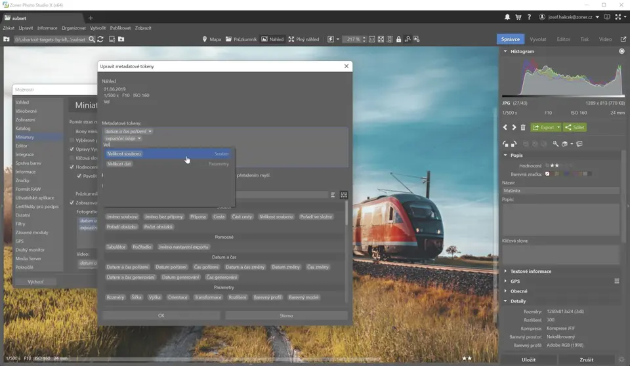This screenshot has height=366, width=630.
Task: Toggle the Hodnocení checkbox in Možnosti
Action: tap(72, 167)
